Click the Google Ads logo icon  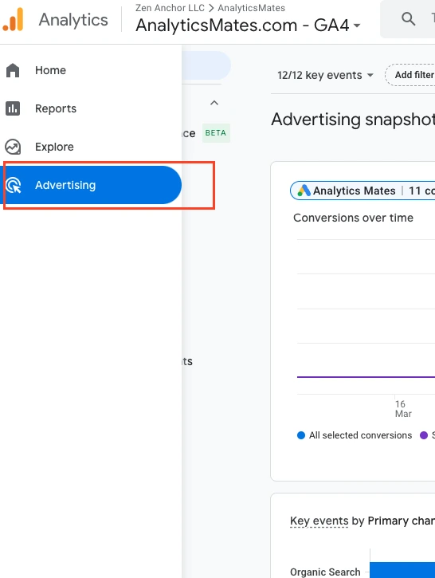[304, 191]
